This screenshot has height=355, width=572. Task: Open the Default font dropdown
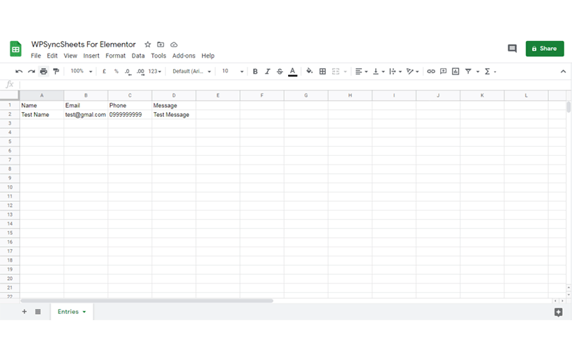click(x=192, y=72)
